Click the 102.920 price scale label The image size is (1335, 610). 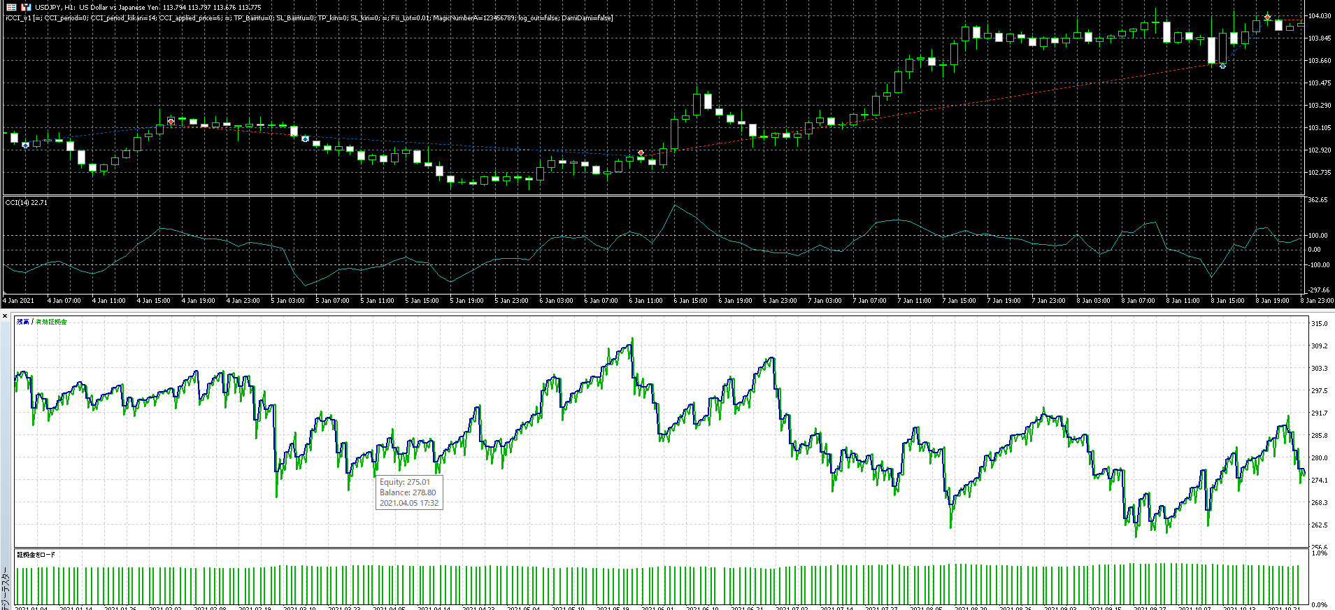(x=1320, y=150)
